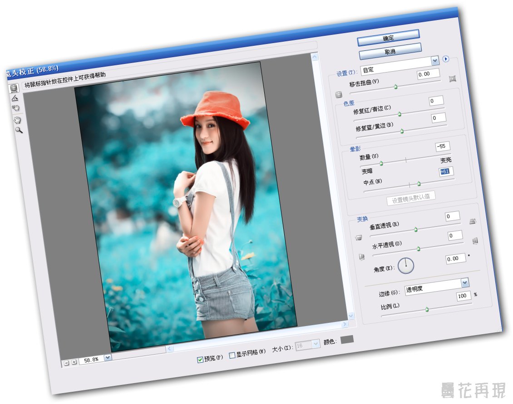
Task: Click the 水平透视 slider handle
Action: [x=419, y=249]
